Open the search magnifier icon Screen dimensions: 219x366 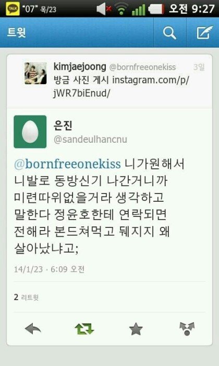pyautogui.click(x=169, y=32)
